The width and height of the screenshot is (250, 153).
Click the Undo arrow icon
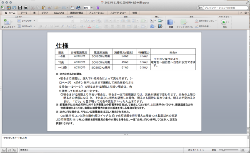56,7
